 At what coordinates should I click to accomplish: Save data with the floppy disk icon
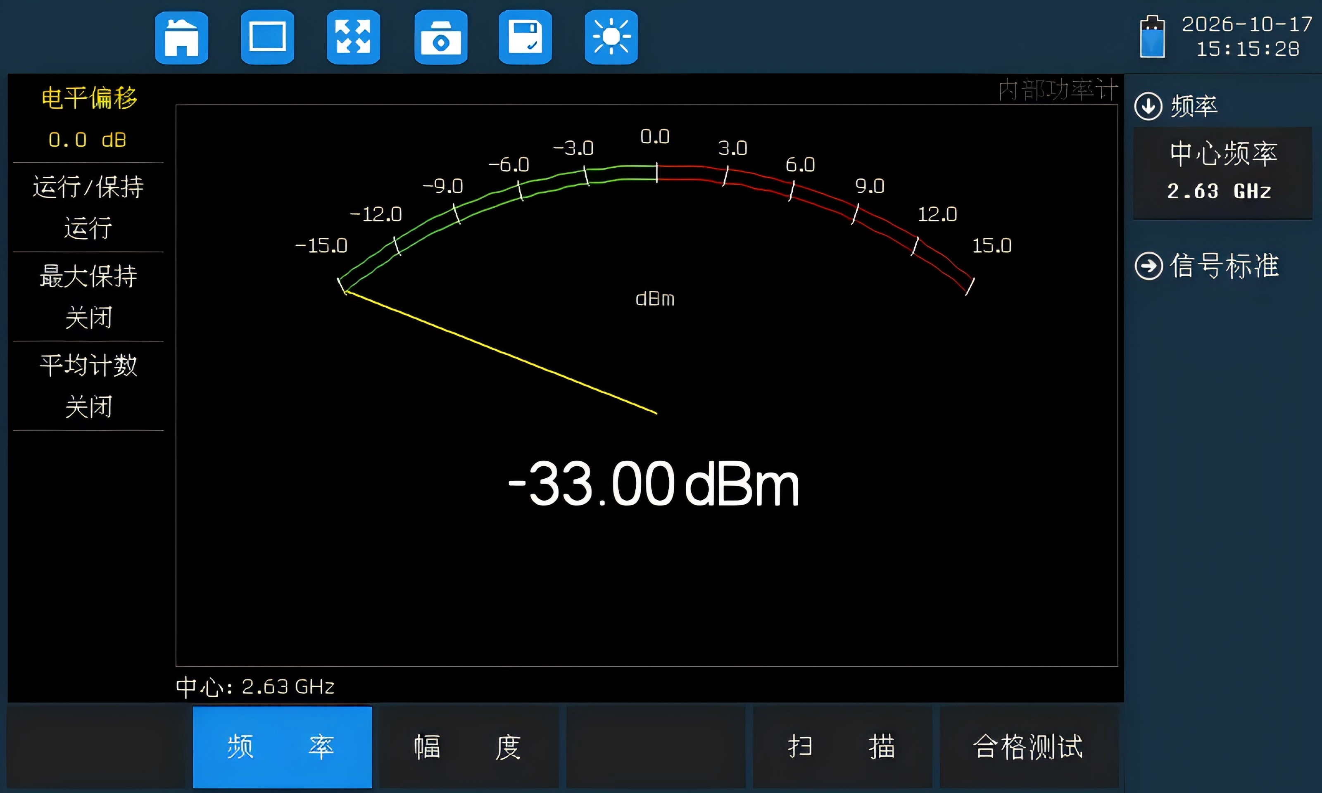pyautogui.click(x=525, y=38)
